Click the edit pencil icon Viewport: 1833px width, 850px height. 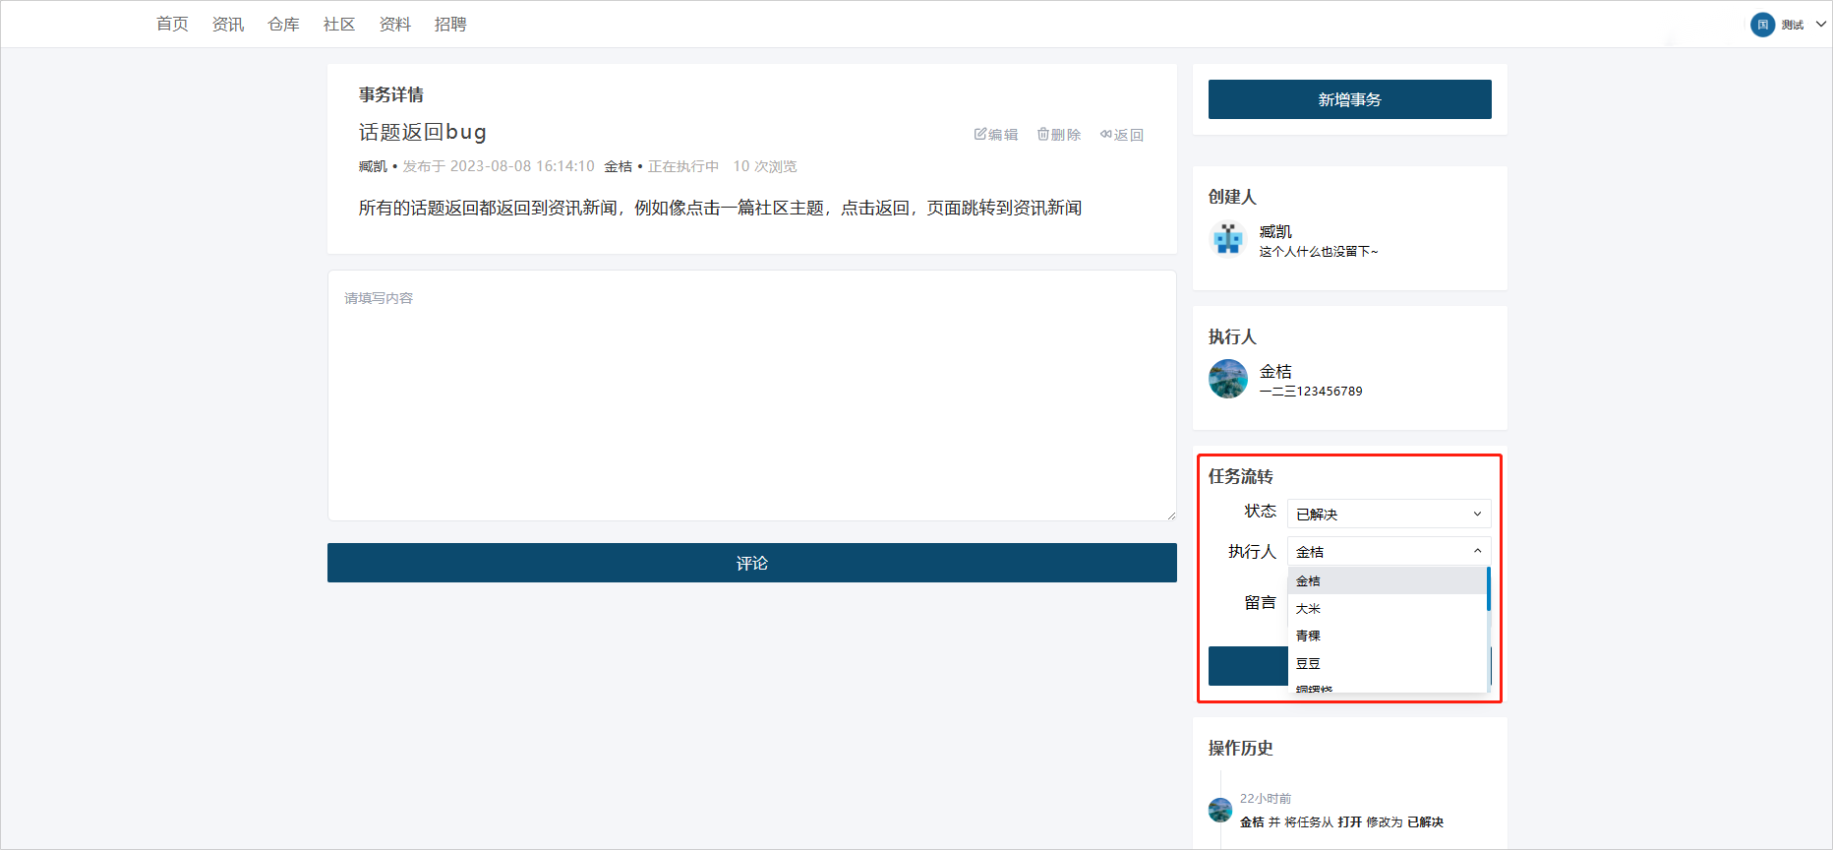pos(980,135)
